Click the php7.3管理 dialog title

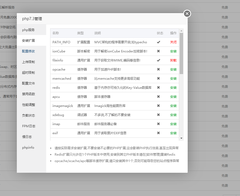pos(32,19)
